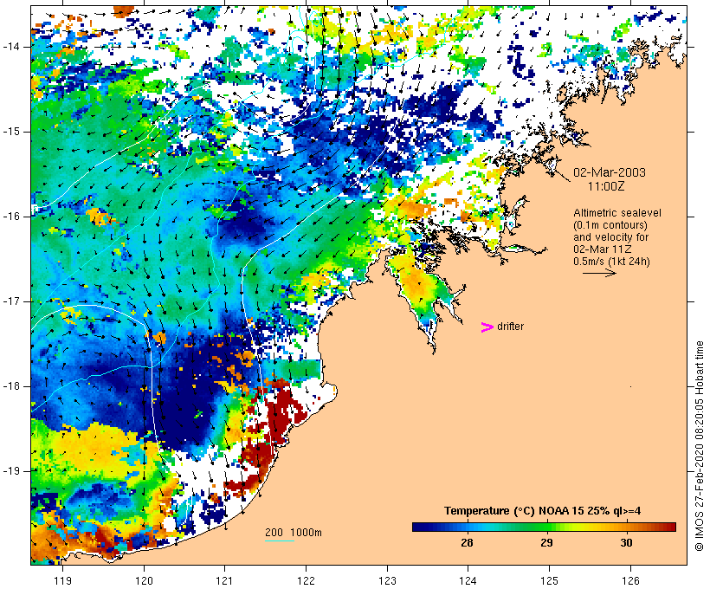Click the latitude axis label -17
The height and width of the screenshot is (589, 710).
[11, 301]
